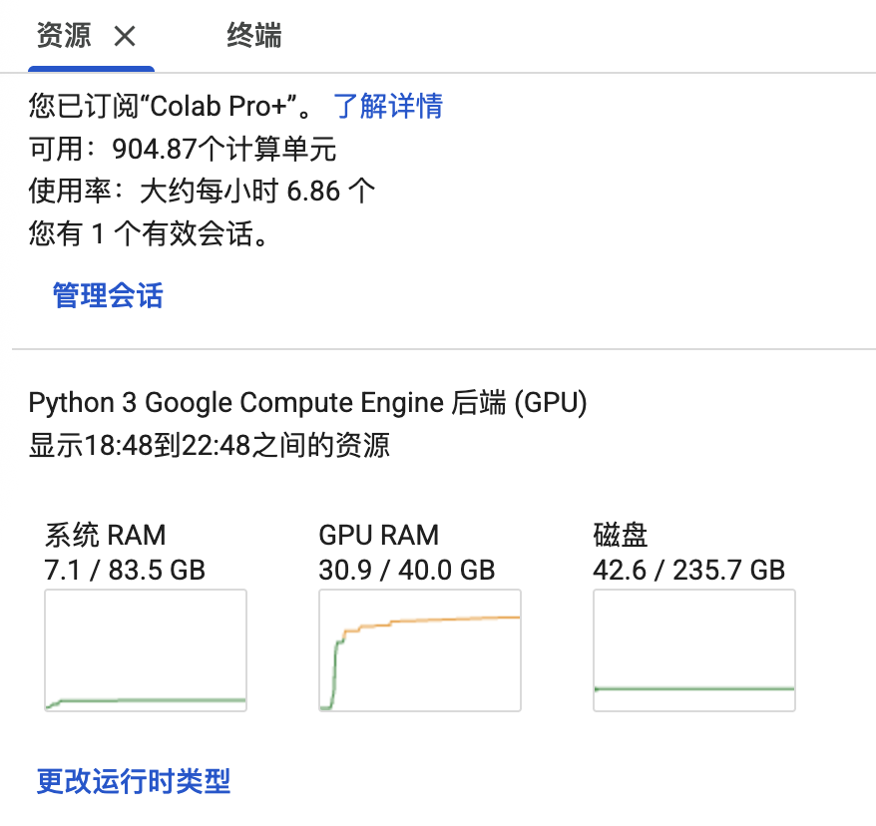876x826 pixels.
Task: Click the 30.9 / 40.0 GB value
Action: tap(407, 570)
